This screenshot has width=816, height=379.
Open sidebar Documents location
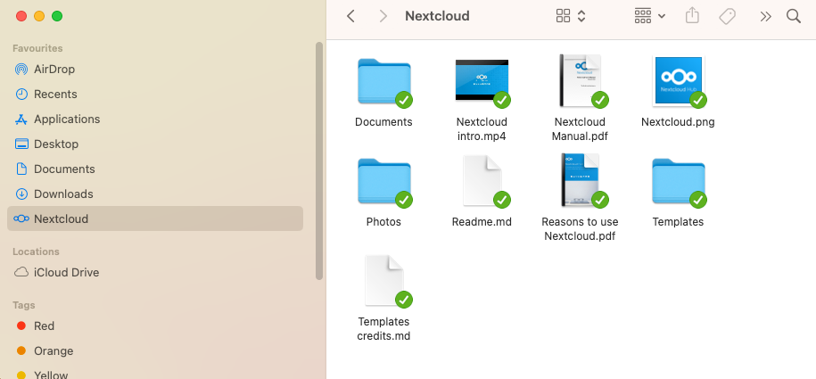coord(155,169)
